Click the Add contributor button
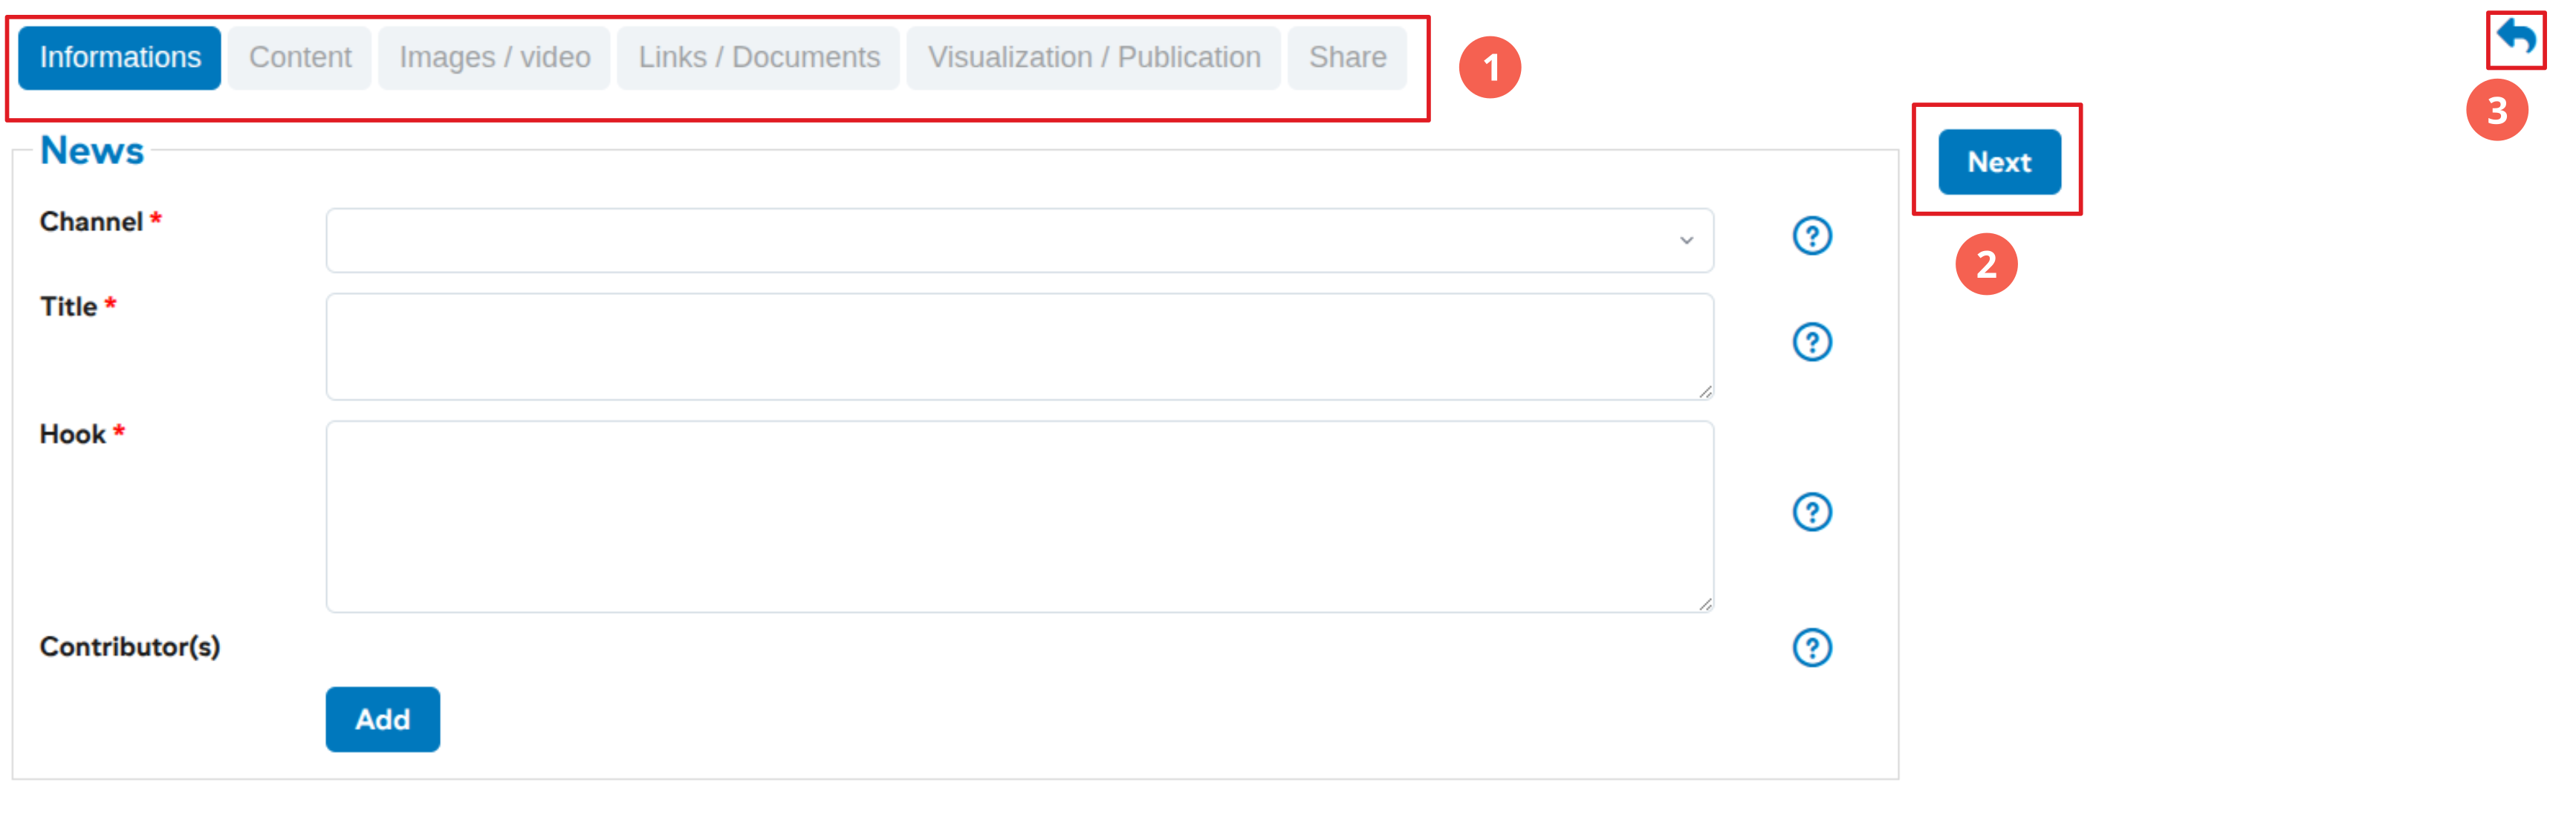Viewport: 2576px width, 814px height. pyautogui.click(x=382, y=718)
